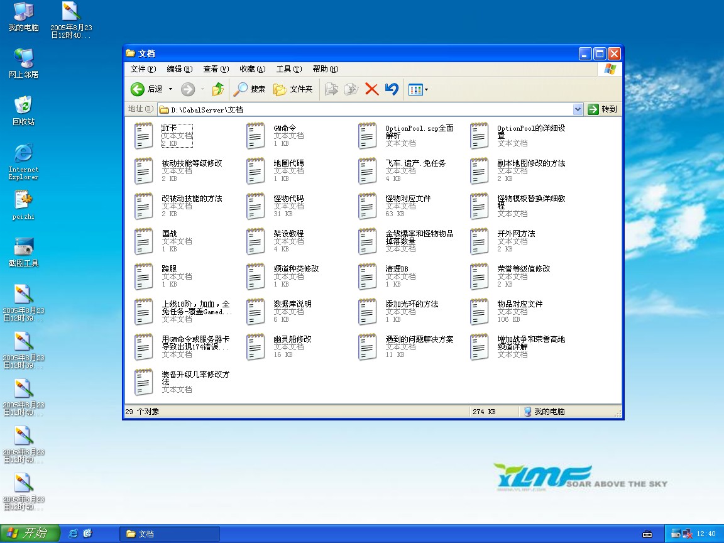Expand the address bar dropdown arrow

[x=578, y=109]
